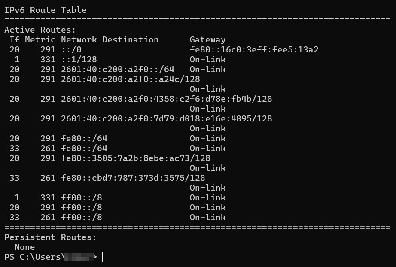Click the Active Routes label
Image resolution: width=396 pixels, height=267 pixels.
[40, 30]
